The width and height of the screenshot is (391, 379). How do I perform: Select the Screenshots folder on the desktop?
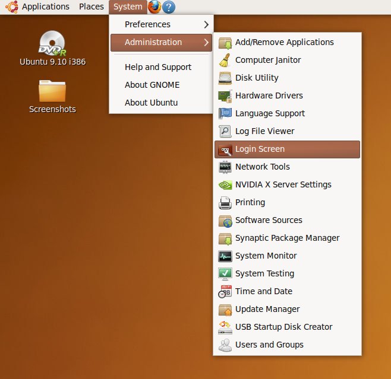52,97
